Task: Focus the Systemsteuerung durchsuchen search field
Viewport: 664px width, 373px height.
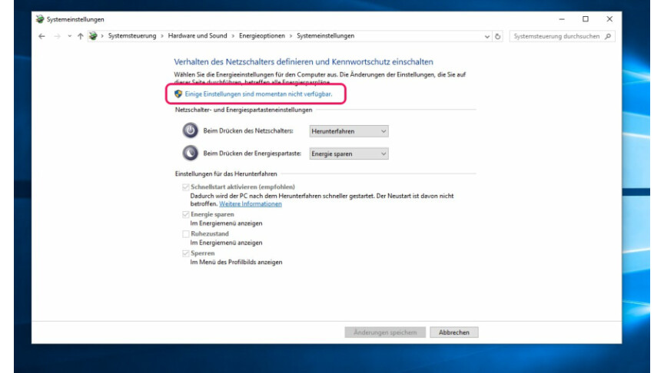Action: click(562, 36)
